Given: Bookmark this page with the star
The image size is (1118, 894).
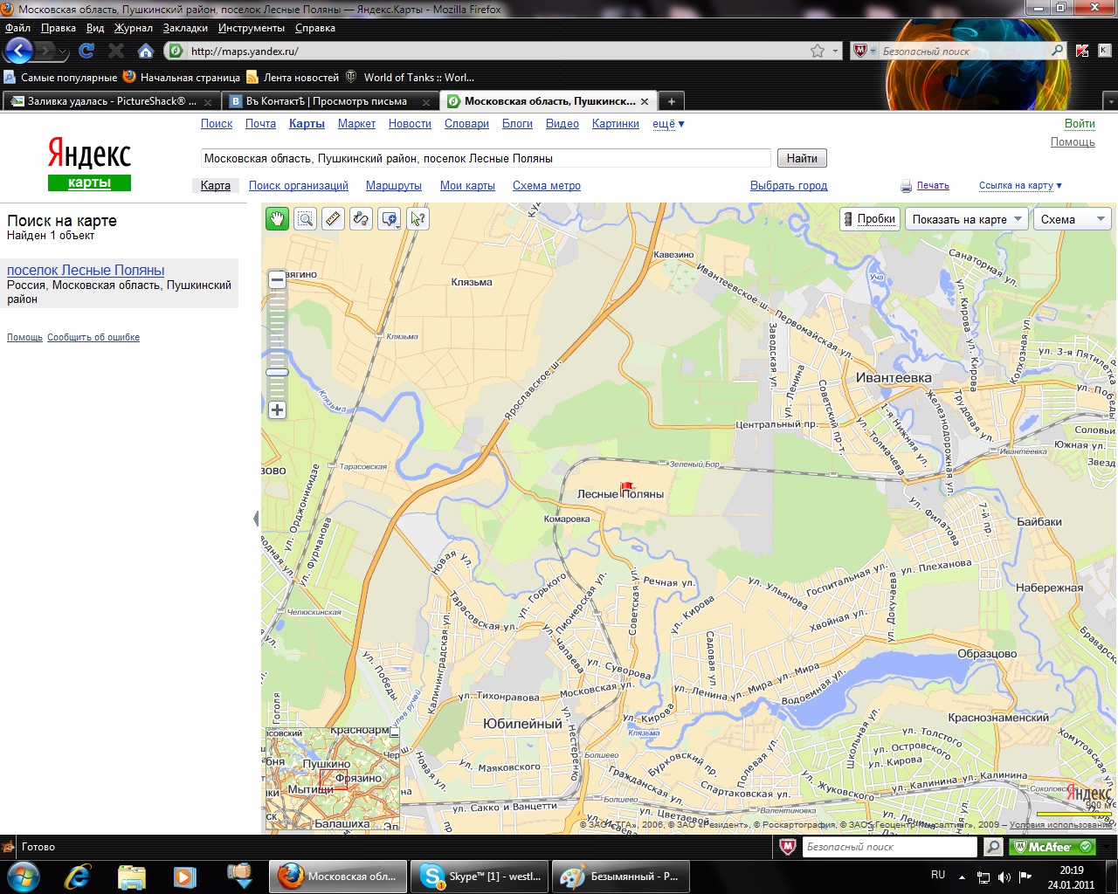Looking at the screenshot, I should click(x=818, y=51).
